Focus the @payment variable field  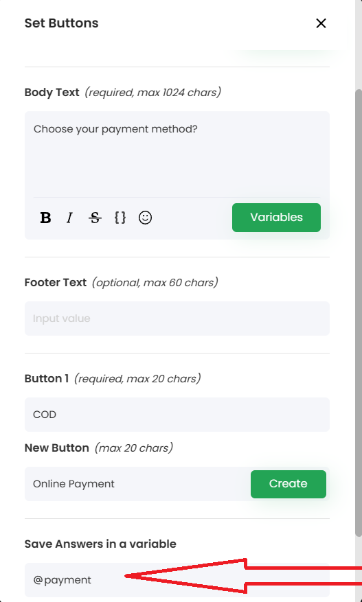pyautogui.click(x=177, y=579)
